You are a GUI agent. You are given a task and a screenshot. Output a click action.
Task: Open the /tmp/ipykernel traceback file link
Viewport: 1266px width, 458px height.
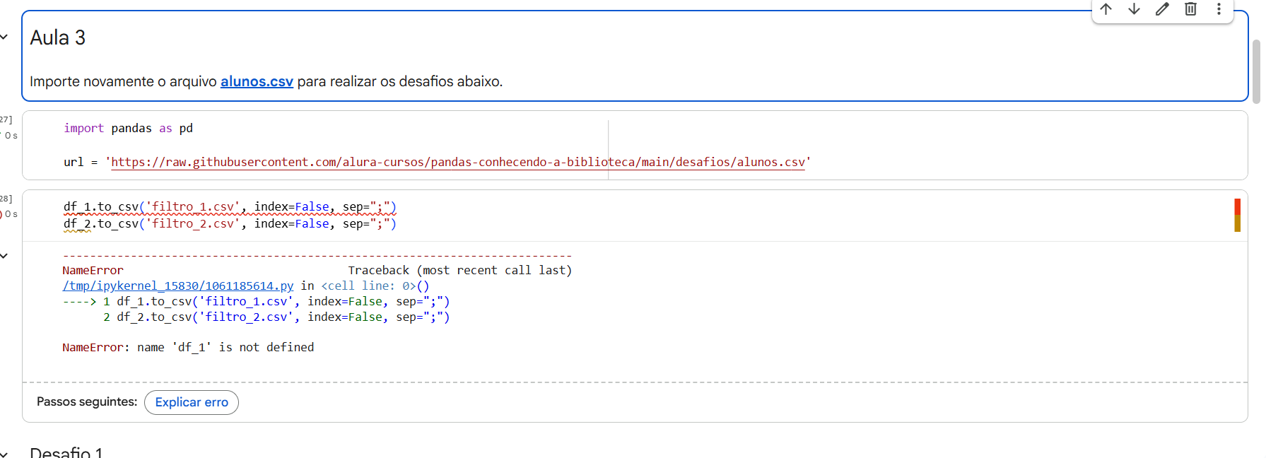[x=178, y=286]
